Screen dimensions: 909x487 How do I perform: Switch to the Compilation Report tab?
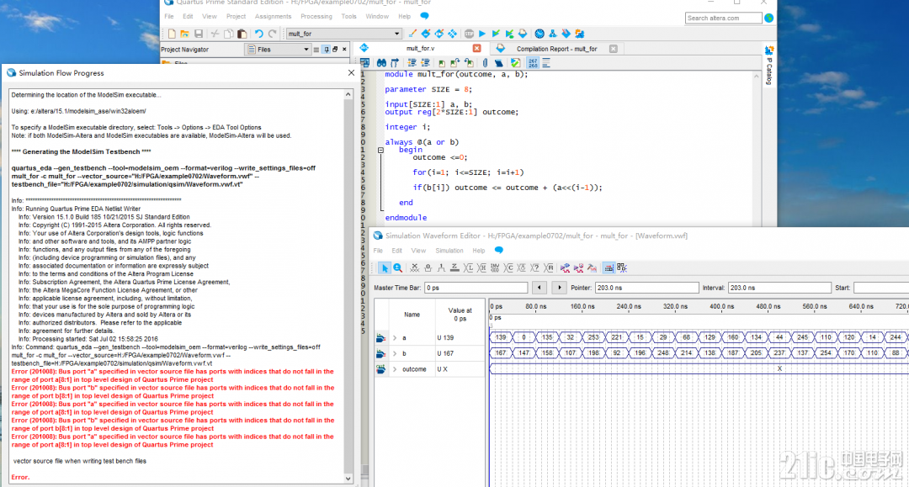(556, 49)
